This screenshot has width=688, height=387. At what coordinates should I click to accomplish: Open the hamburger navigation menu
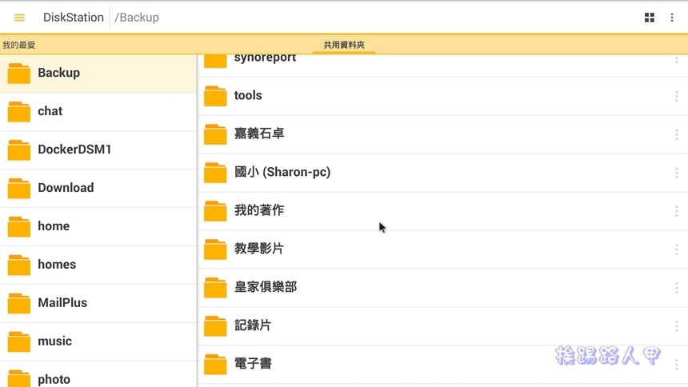click(x=19, y=18)
